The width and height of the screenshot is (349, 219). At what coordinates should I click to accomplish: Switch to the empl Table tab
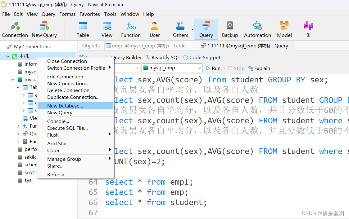point(152,46)
